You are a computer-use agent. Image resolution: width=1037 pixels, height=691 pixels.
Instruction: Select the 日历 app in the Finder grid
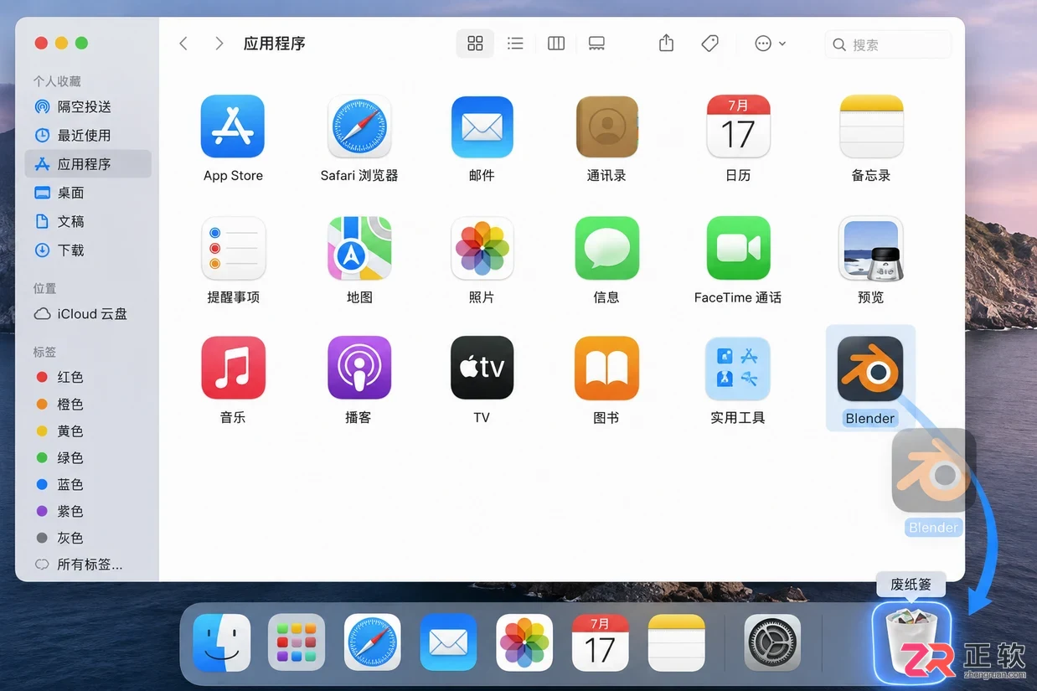pos(738,126)
